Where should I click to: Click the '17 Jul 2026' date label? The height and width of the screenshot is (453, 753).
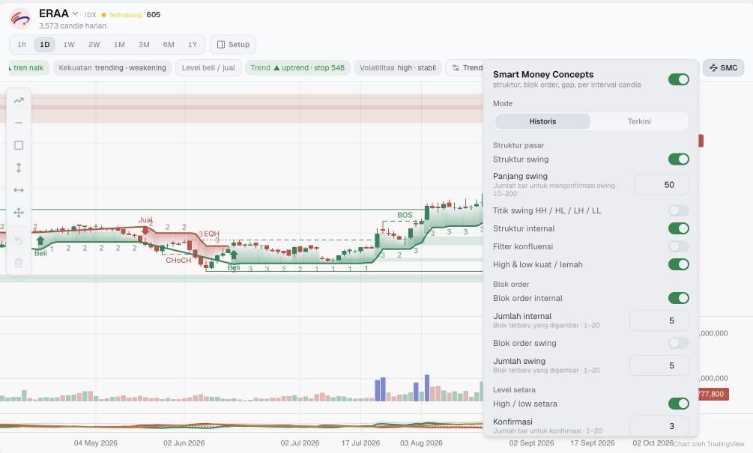point(360,443)
